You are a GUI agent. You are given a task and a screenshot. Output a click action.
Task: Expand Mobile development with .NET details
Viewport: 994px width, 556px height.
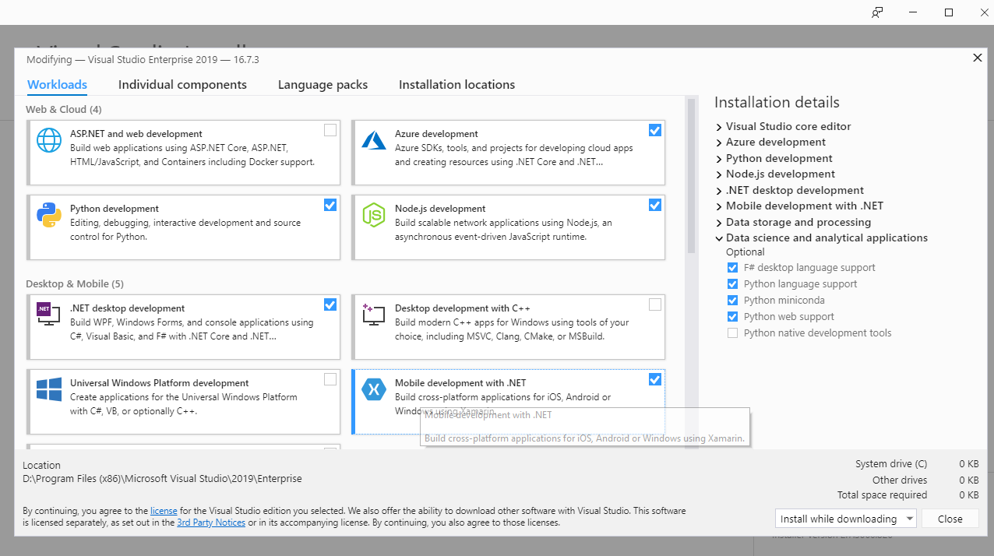tap(719, 206)
